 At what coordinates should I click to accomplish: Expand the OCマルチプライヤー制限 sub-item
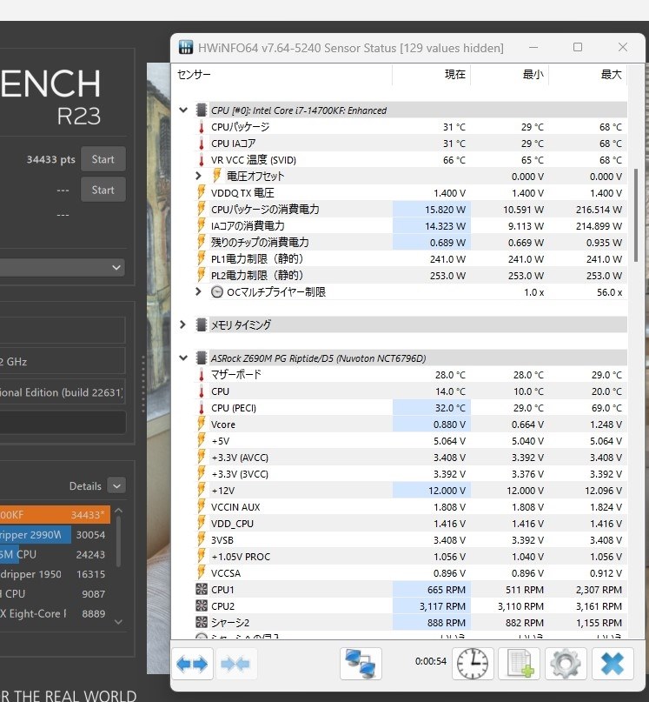[x=199, y=291]
